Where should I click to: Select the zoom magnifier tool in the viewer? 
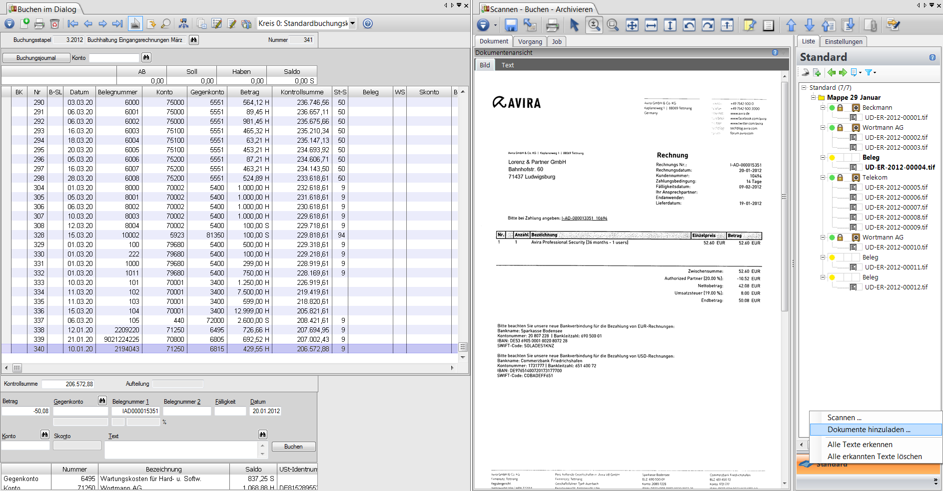click(594, 25)
